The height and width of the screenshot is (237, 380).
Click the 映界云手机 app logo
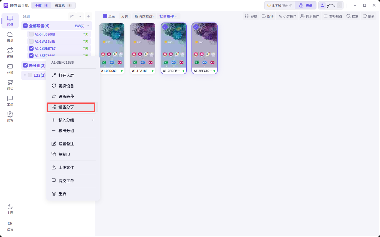[x=6, y=5]
